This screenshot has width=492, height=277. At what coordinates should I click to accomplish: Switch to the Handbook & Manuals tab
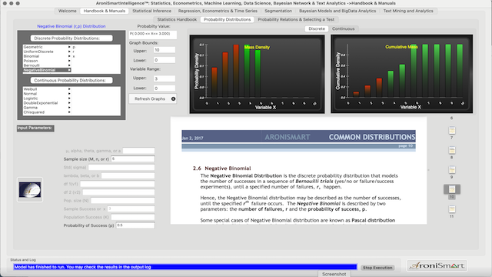point(105,11)
